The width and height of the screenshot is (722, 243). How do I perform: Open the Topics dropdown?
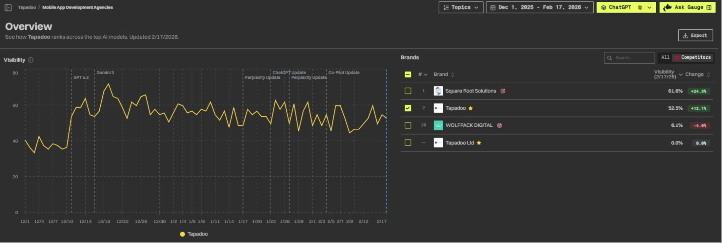pos(461,8)
